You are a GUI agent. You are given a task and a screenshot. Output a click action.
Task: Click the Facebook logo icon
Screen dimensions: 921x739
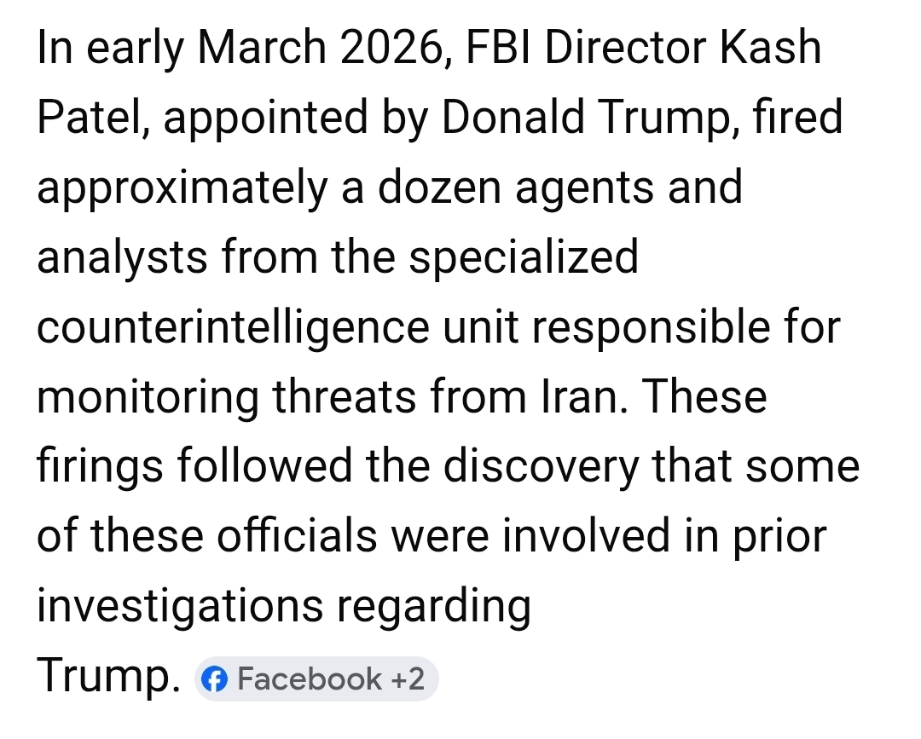click(x=217, y=679)
